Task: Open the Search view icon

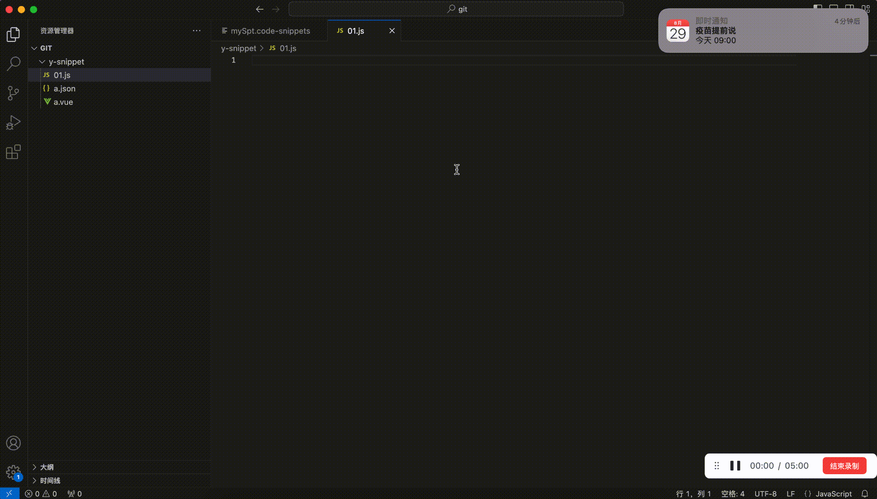Action: coord(13,63)
